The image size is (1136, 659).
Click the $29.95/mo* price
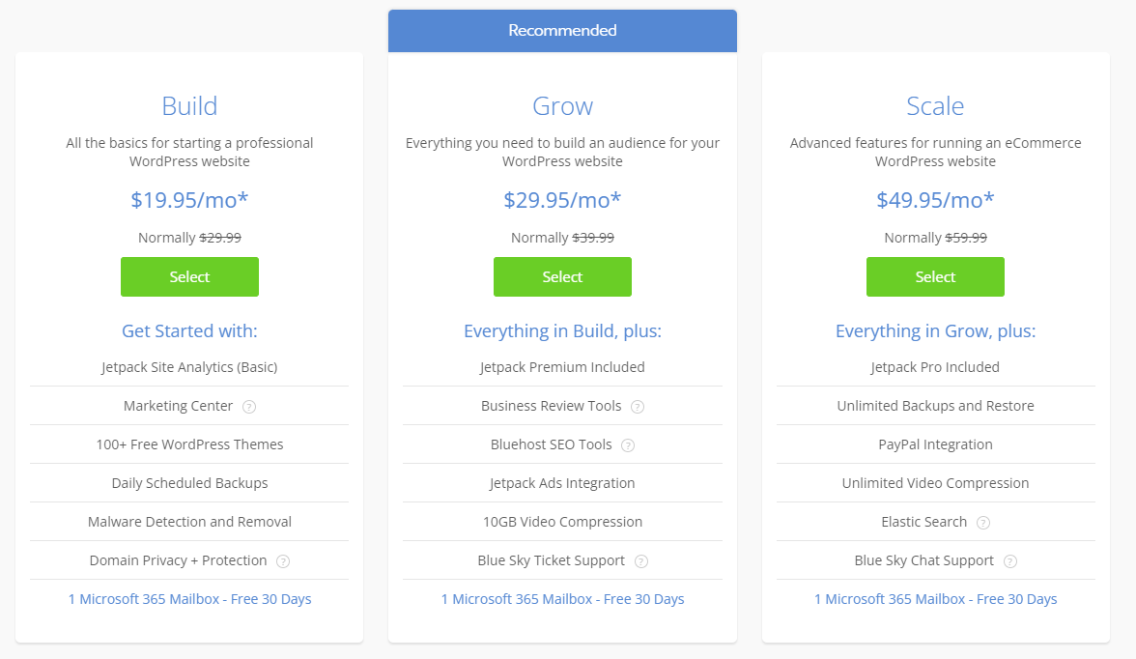(562, 199)
